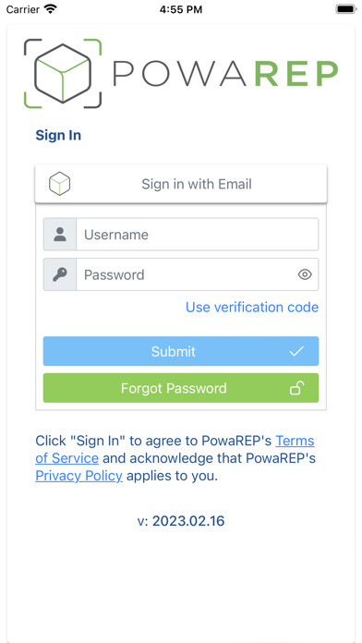The height and width of the screenshot is (643, 362).
Task: Click the checkmark icon on the Submit button
Action: [x=296, y=351]
